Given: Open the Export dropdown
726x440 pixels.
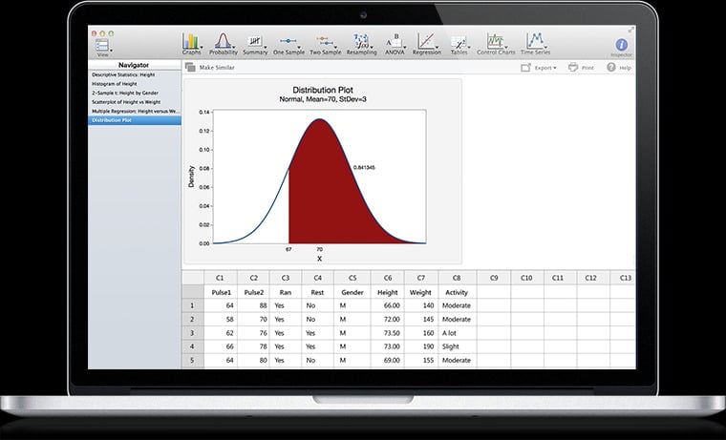Looking at the screenshot, I should pyautogui.click(x=539, y=68).
